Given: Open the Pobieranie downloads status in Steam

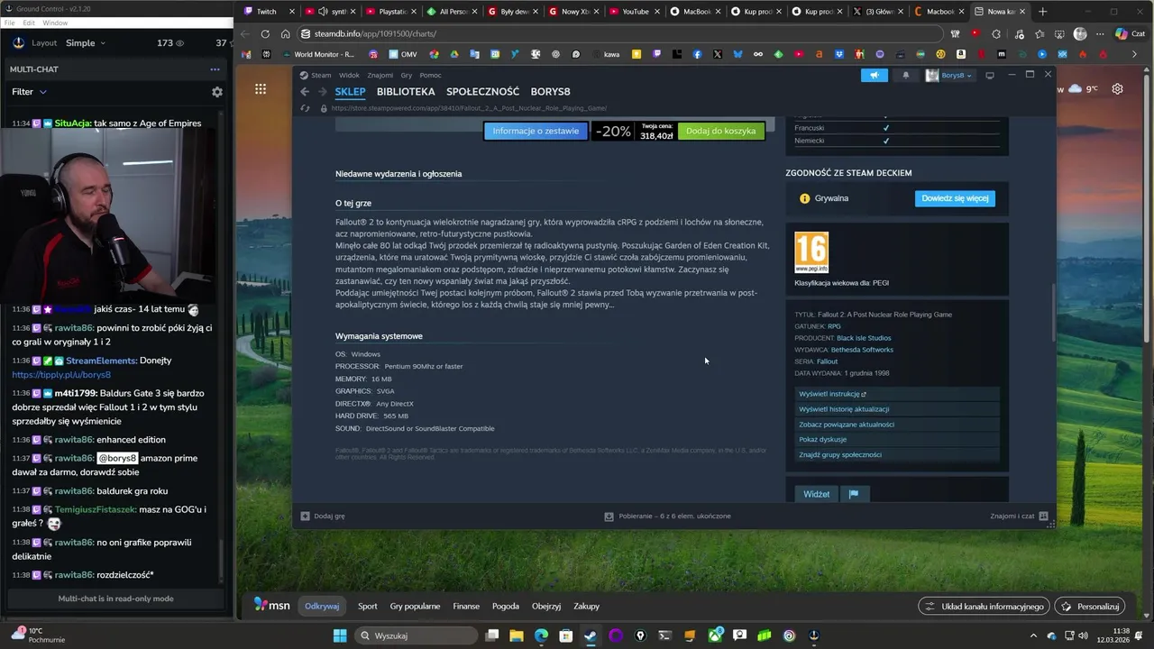Looking at the screenshot, I should point(667,516).
